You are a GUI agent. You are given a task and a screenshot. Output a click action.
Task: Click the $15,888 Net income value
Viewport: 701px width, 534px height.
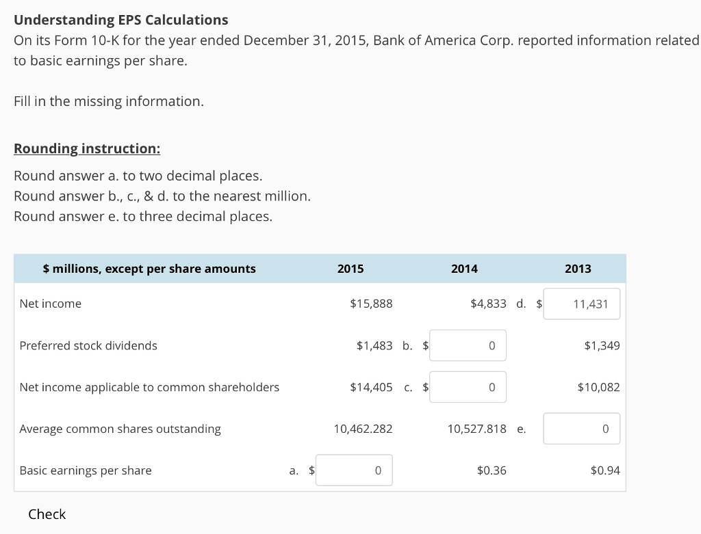pyautogui.click(x=371, y=303)
